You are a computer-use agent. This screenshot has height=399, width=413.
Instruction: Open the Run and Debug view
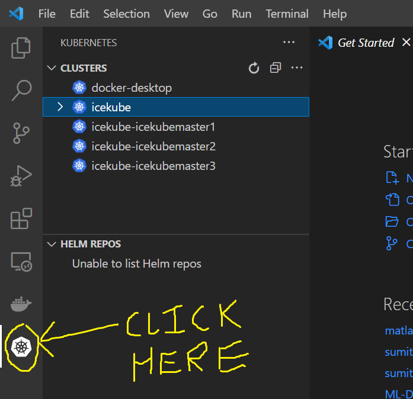point(21,176)
